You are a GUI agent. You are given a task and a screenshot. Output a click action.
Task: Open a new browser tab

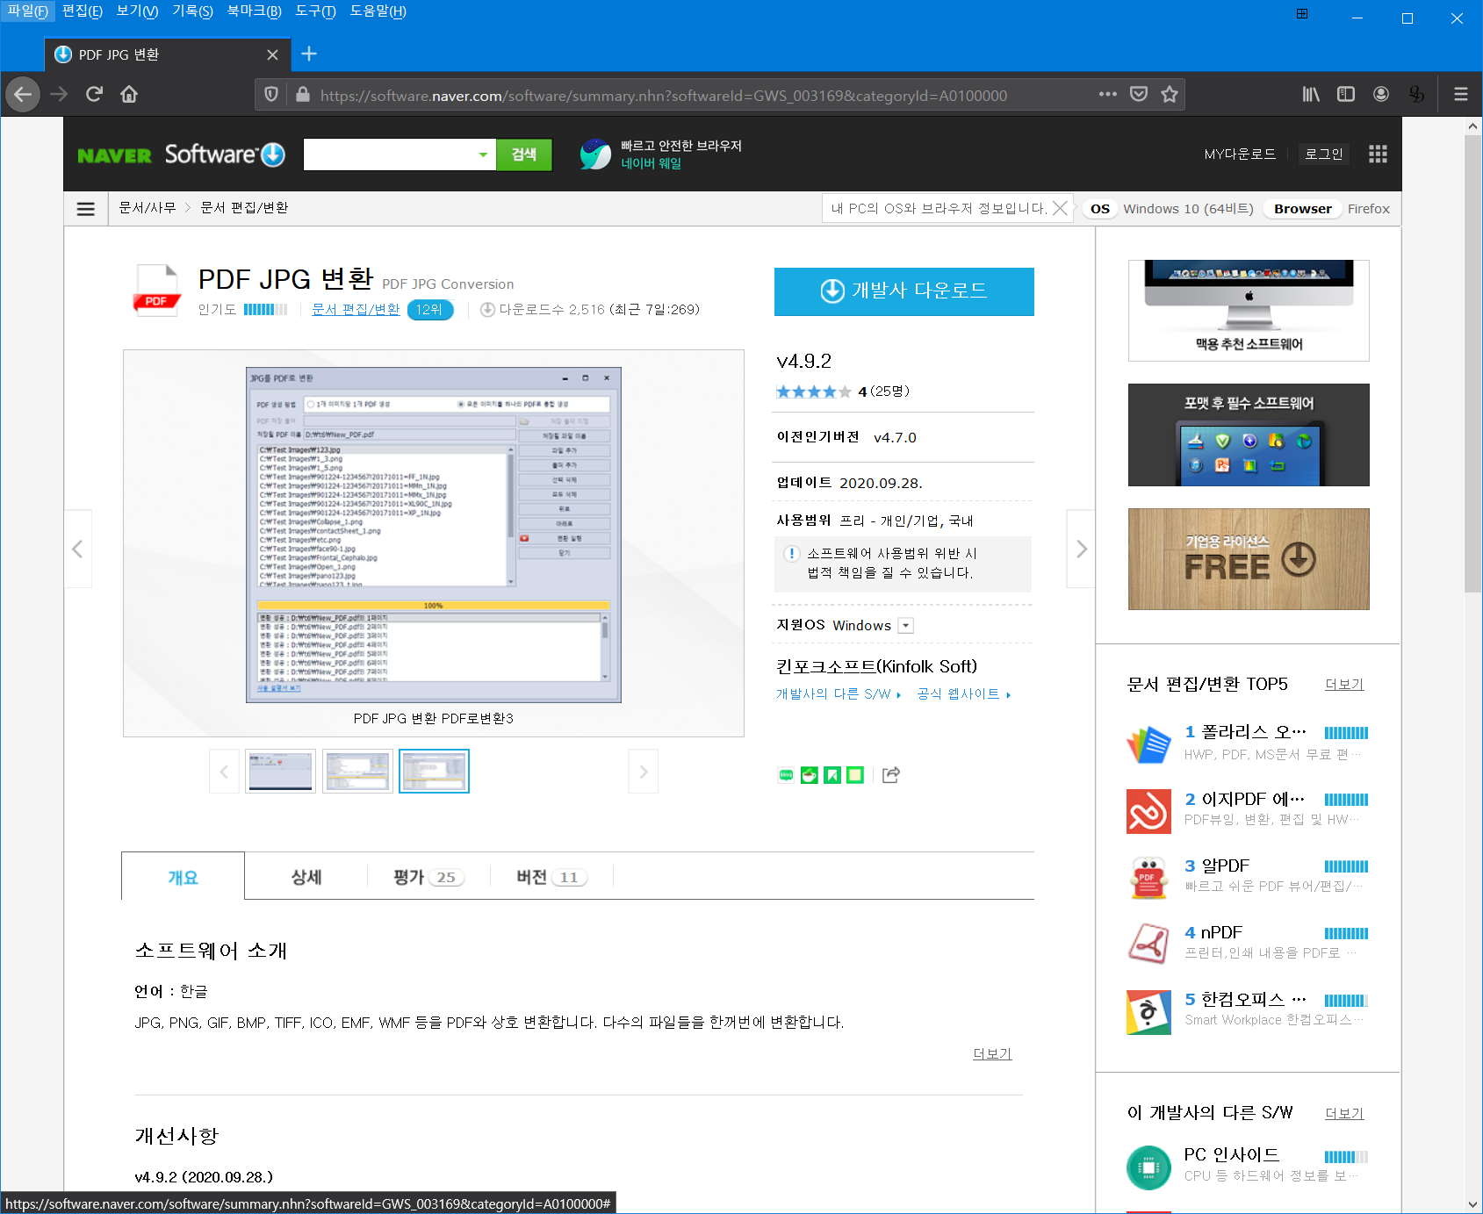point(309,54)
